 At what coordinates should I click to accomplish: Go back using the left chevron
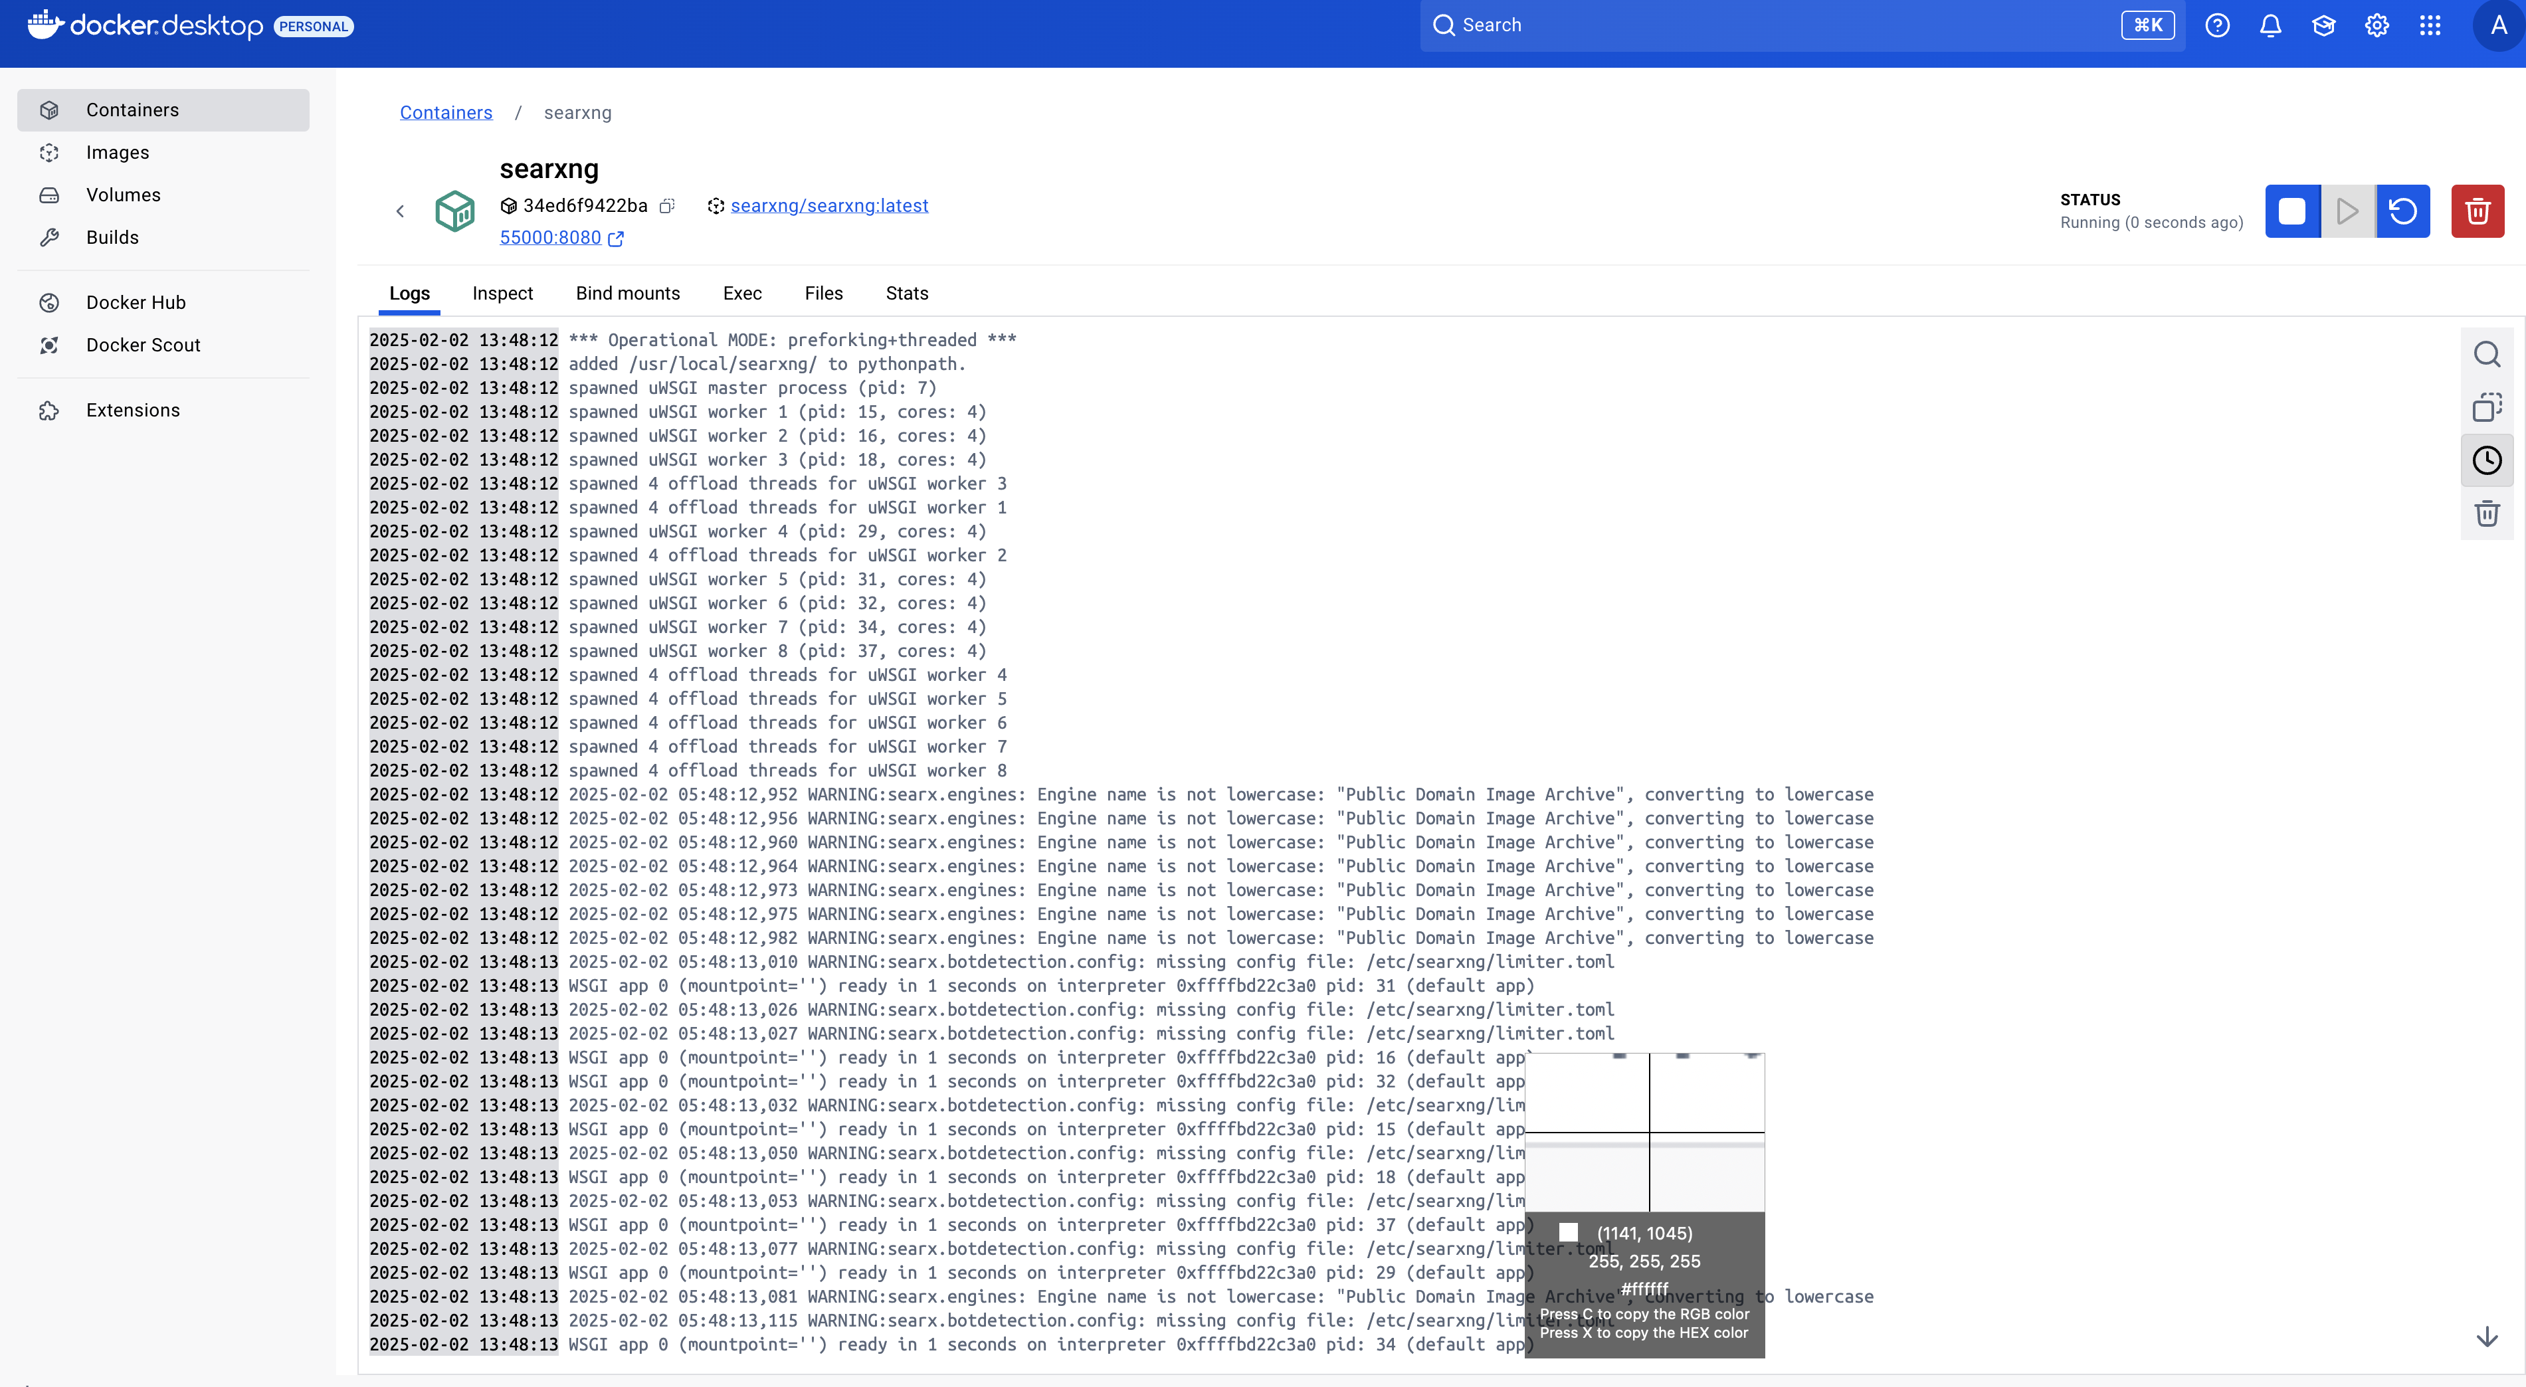pyautogui.click(x=400, y=211)
